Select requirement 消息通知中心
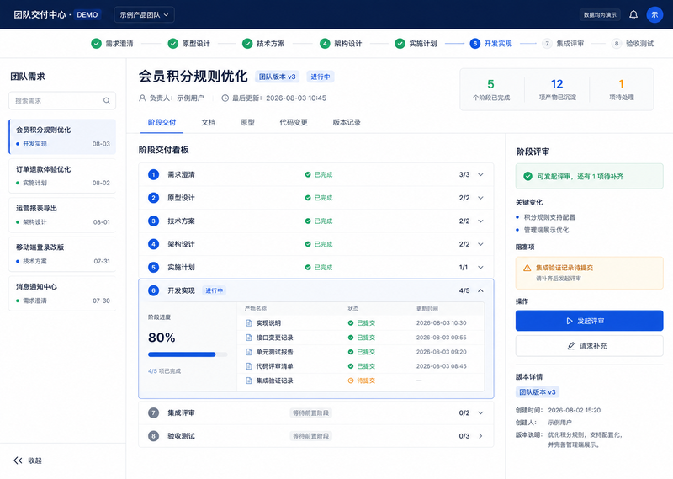Image resolution: width=673 pixels, height=479 pixels. point(62,294)
